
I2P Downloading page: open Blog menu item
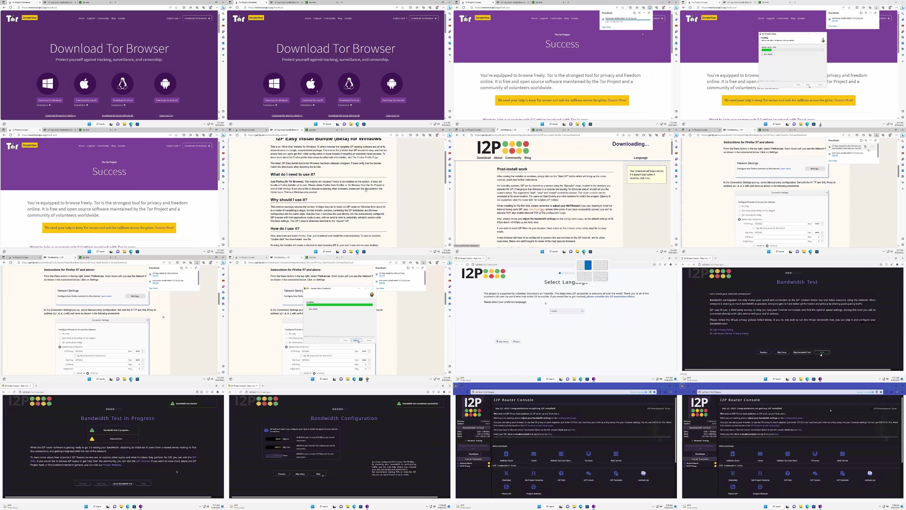[527, 158]
